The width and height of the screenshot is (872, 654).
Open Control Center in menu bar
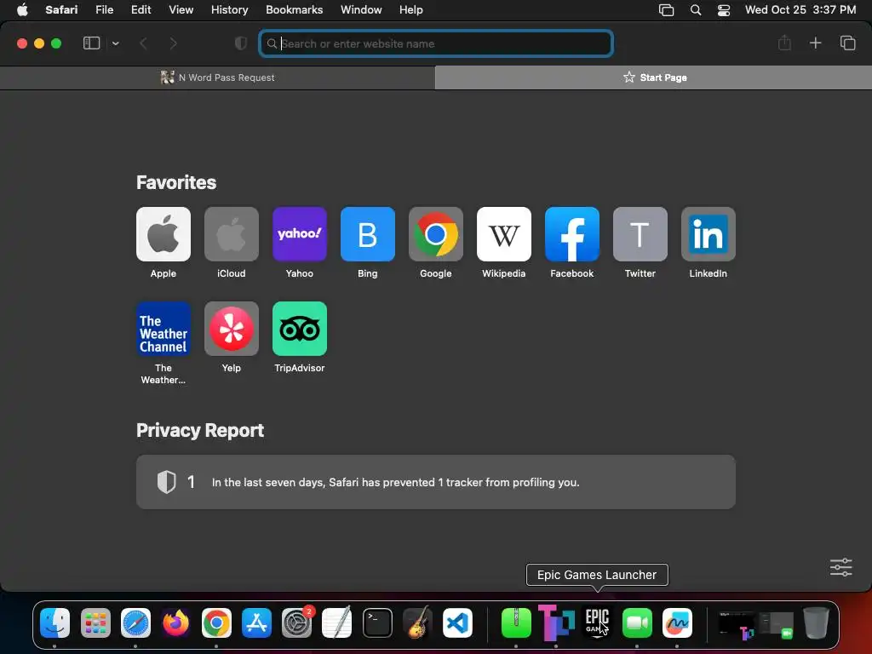(724, 10)
